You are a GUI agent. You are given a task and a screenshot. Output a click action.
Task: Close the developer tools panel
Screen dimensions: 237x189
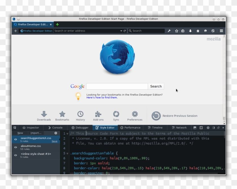(223, 128)
